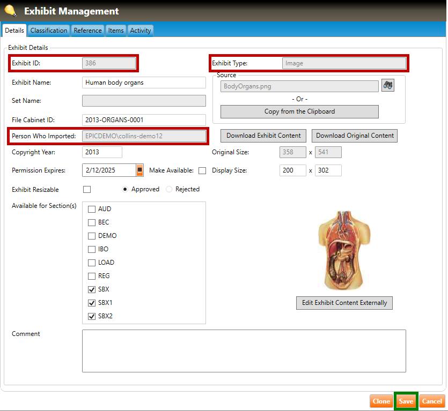Uncheck the SBX1 section checkbox
Image resolution: width=448 pixels, height=411 pixels.
coord(92,303)
